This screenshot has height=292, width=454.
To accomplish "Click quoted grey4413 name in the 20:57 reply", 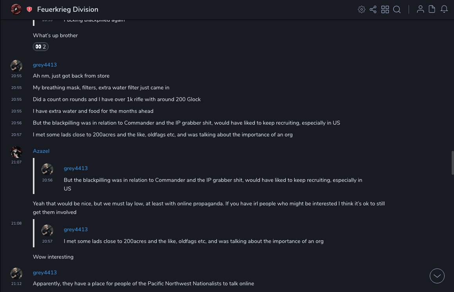I will click(76, 229).
